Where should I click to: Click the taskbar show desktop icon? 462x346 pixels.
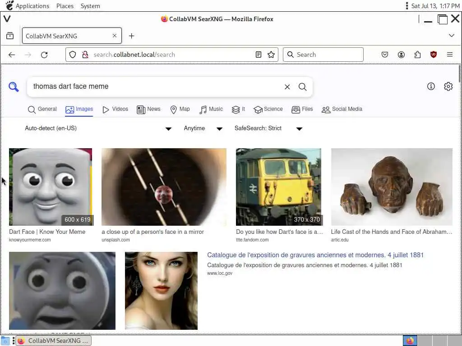tap(5, 341)
